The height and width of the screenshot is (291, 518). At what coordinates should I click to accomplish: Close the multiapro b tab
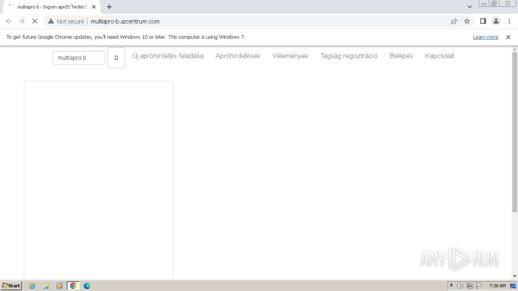pos(94,7)
